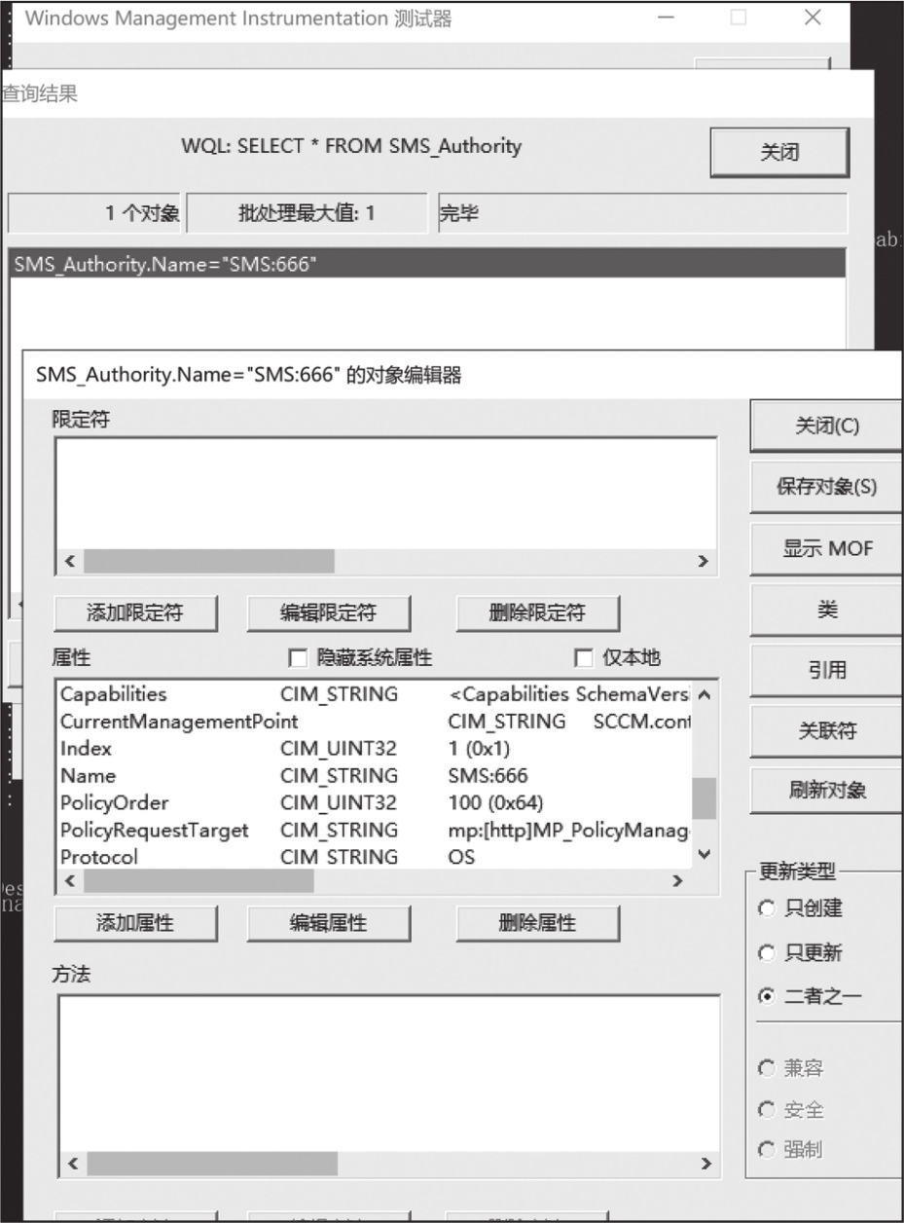Image resolution: width=904 pixels, height=1223 pixels.
Task: Select the Protocol property row
Action: [x=375, y=857]
